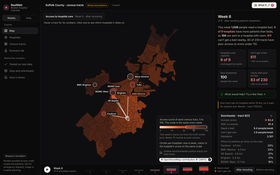Toggle environmental-justice tracts outline checkbox
The width and height of the screenshot is (280, 175).
pyautogui.click(x=161, y=153)
